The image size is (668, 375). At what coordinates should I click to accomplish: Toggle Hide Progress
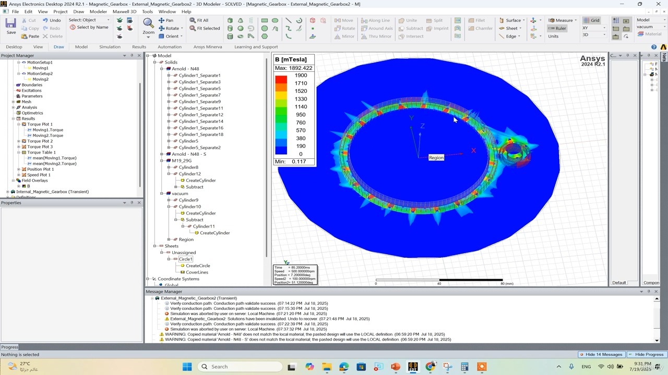[646, 354]
